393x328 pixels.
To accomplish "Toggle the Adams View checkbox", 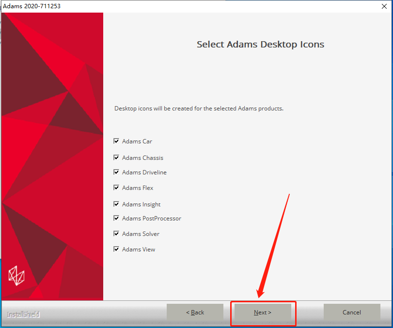I will click(116, 250).
